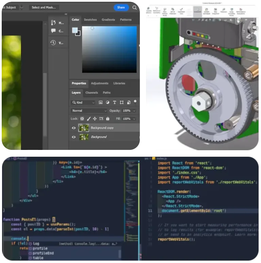Viewport: 261px width, 263px height.
Task: Click the Opacity 100% value field
Action: click(127, 111)
